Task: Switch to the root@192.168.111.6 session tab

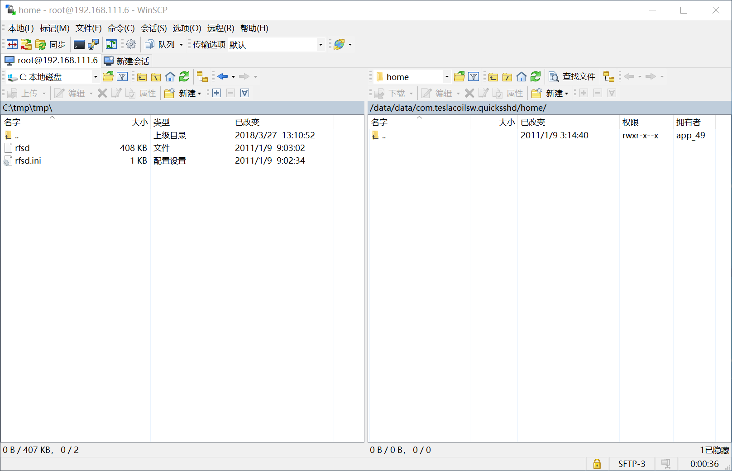Action: tap(52, 61)
